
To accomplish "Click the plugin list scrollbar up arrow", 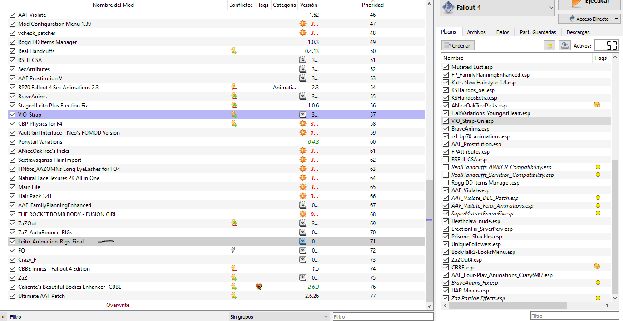I will pyautogui.click(x=615, y=58).
